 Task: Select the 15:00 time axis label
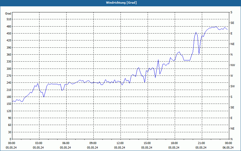pyautogui.click(x=148, y=143)
